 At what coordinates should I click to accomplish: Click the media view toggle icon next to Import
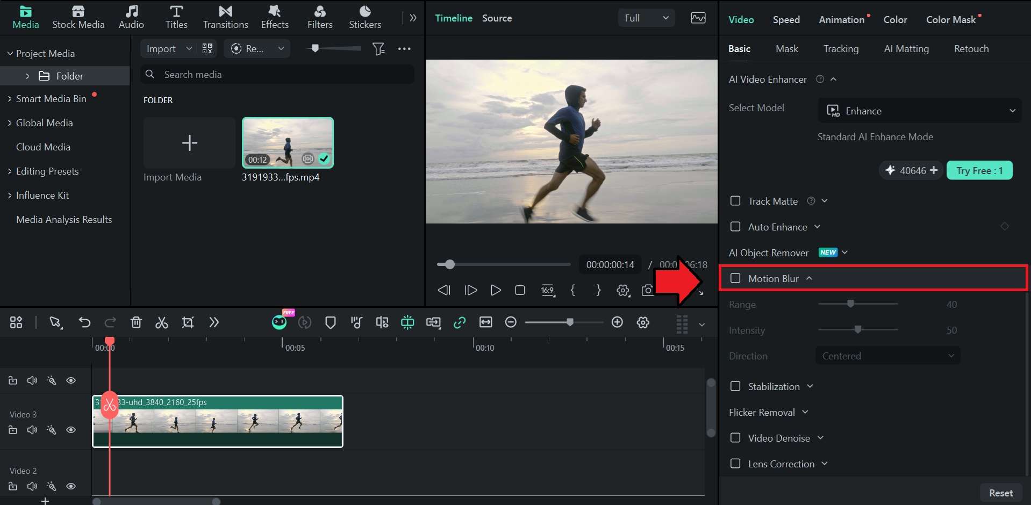pyautogui.click(x=207, y=48)
